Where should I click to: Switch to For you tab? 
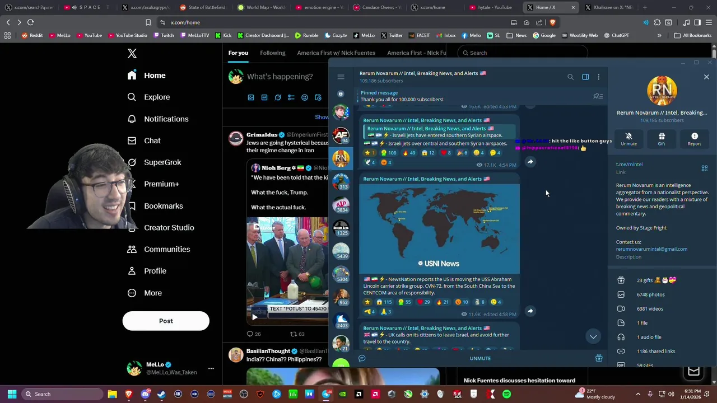(x=238, y=53)
